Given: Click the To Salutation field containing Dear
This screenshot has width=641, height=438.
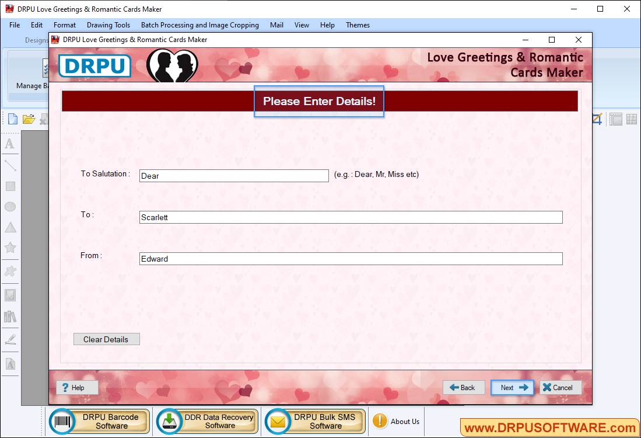Looking at the screenshot, I should [x=233, y=175].
